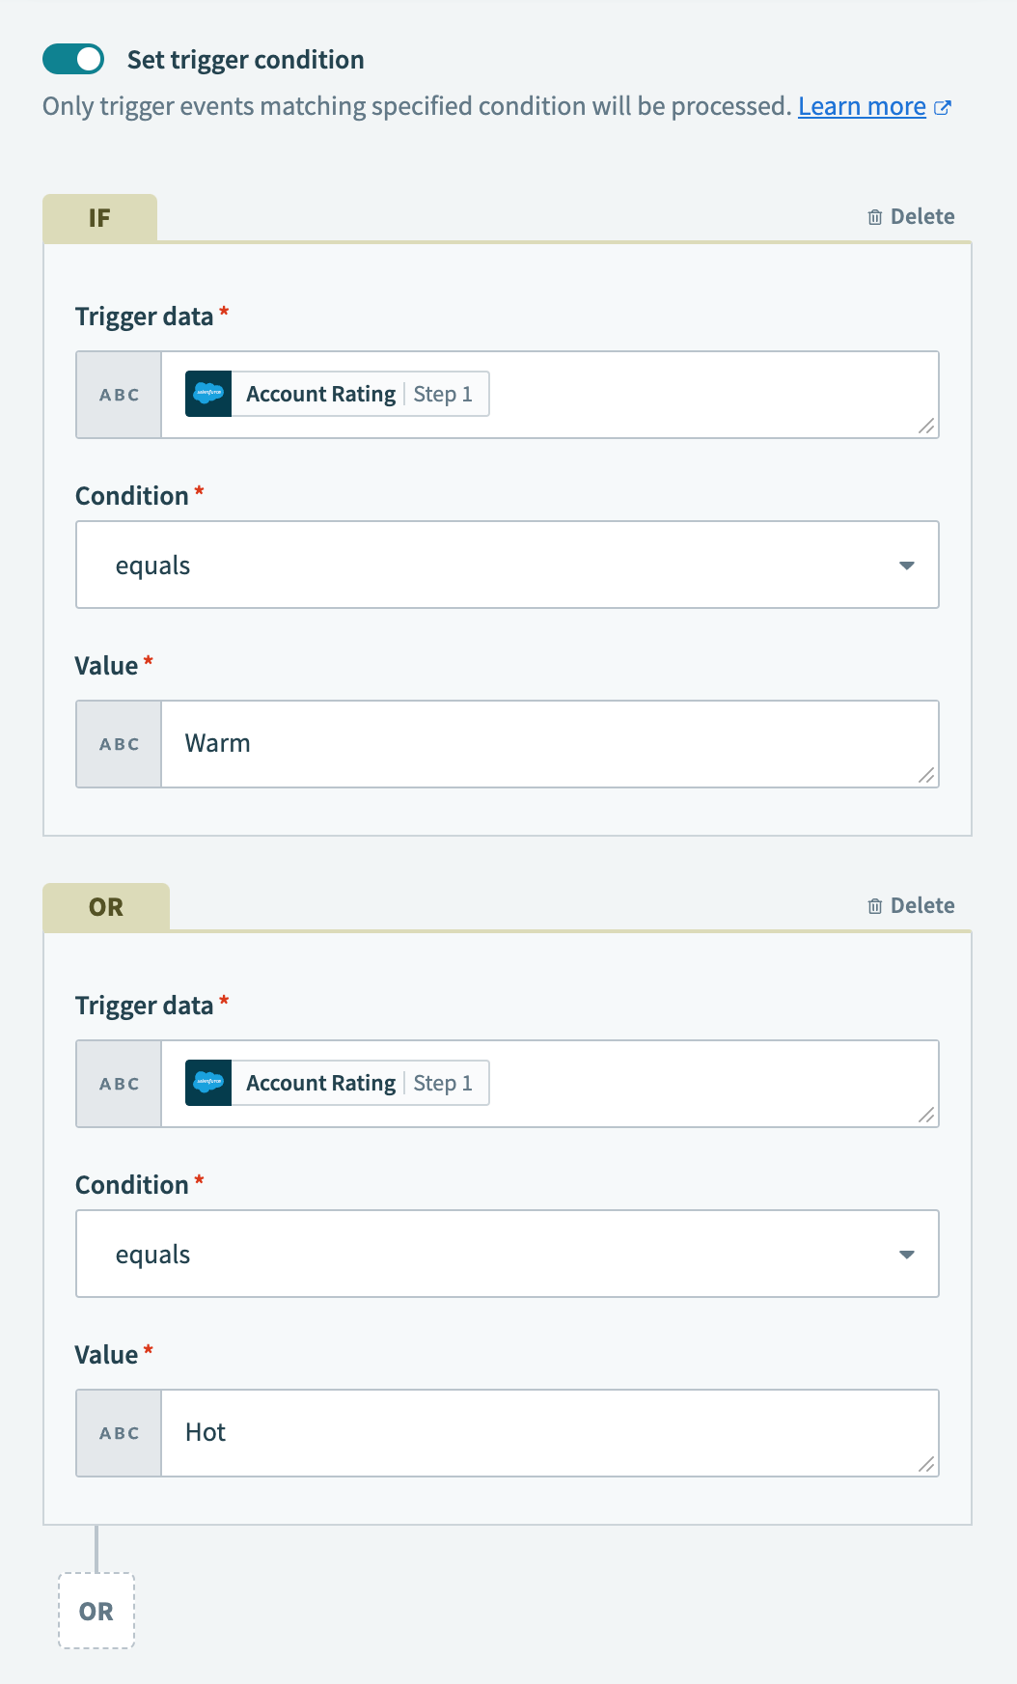Viewport: 1017px width, 1684px height.
Task: Click the ABC type icon beside the Hot value
Action: (119, 1433)
